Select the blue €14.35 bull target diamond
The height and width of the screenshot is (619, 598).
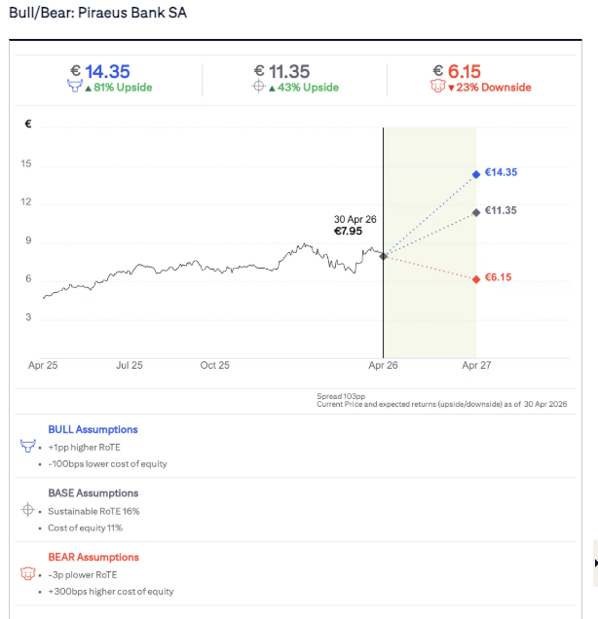(476, 174)
